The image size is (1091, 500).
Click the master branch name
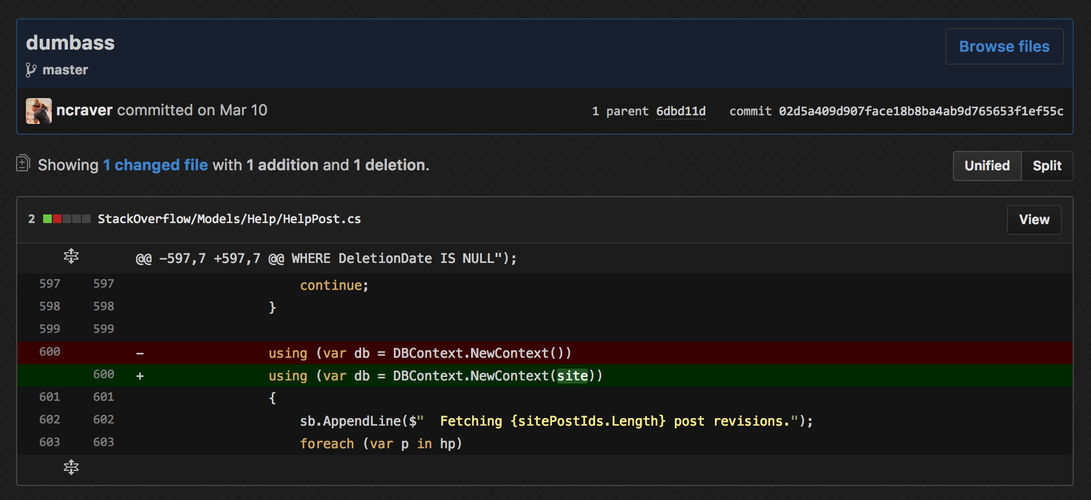(65, 70)
